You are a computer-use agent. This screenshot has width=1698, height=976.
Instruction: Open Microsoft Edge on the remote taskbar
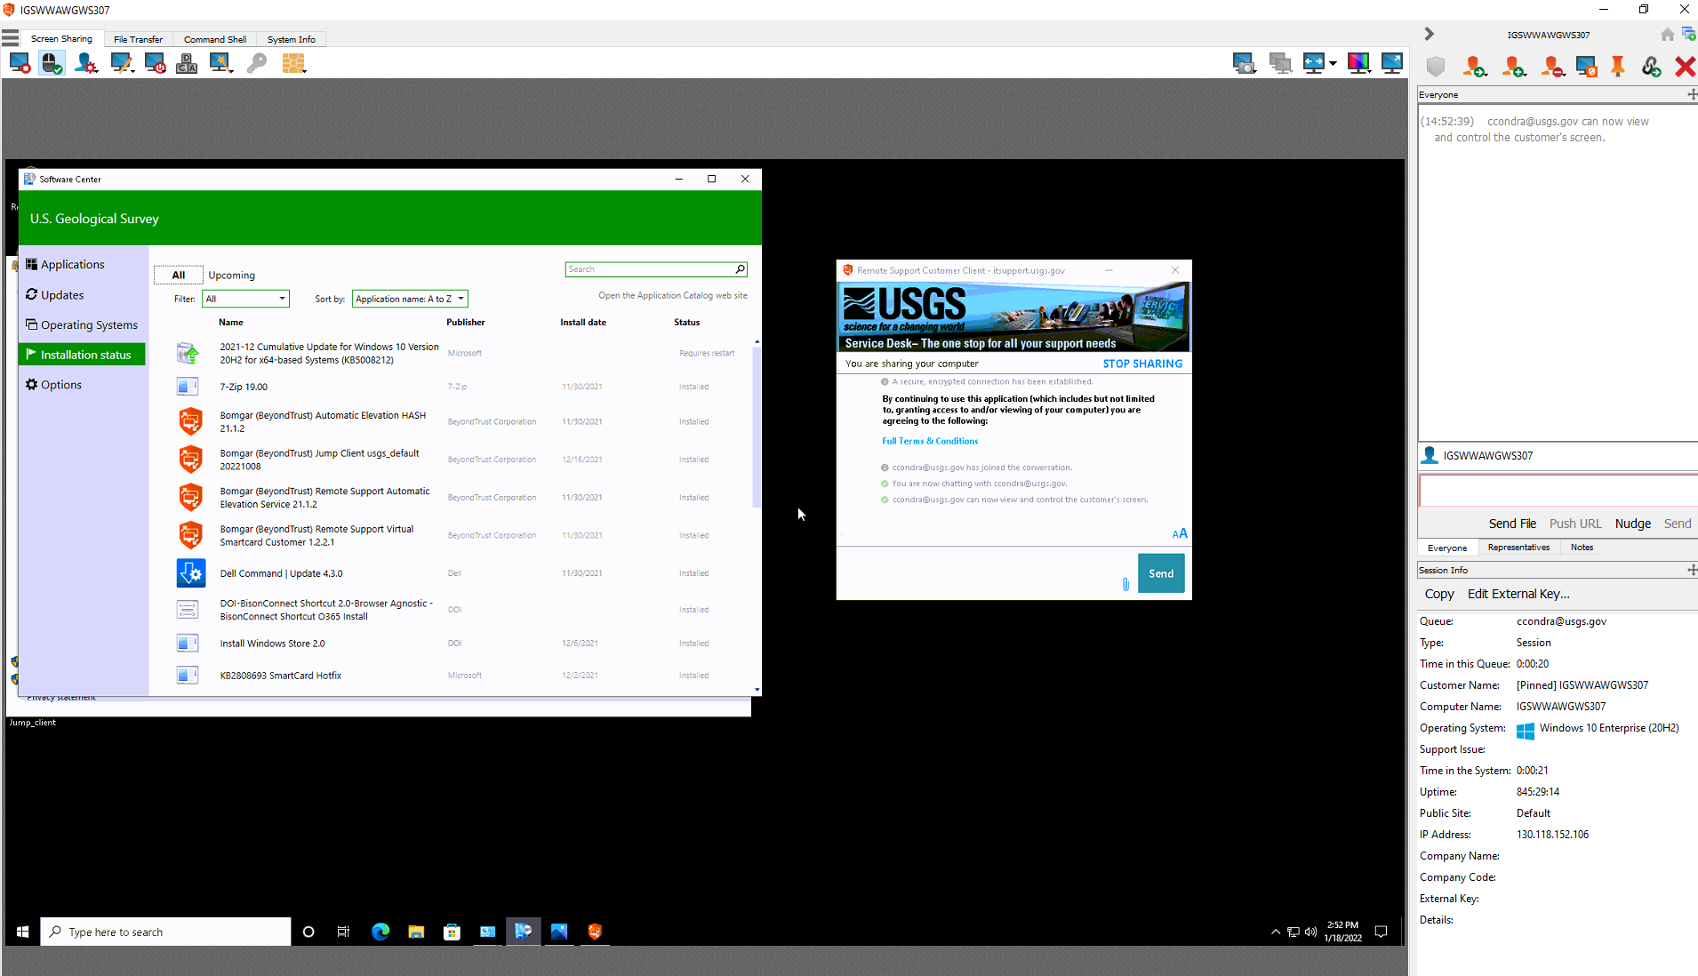point(380,932)
